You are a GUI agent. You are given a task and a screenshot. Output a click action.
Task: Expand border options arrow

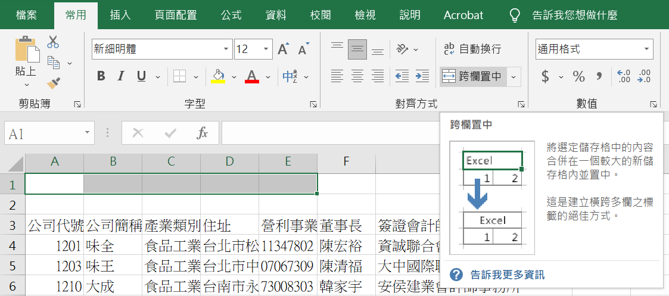click(196, 77)
